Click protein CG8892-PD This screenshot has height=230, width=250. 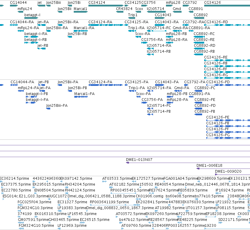point(205,106)
